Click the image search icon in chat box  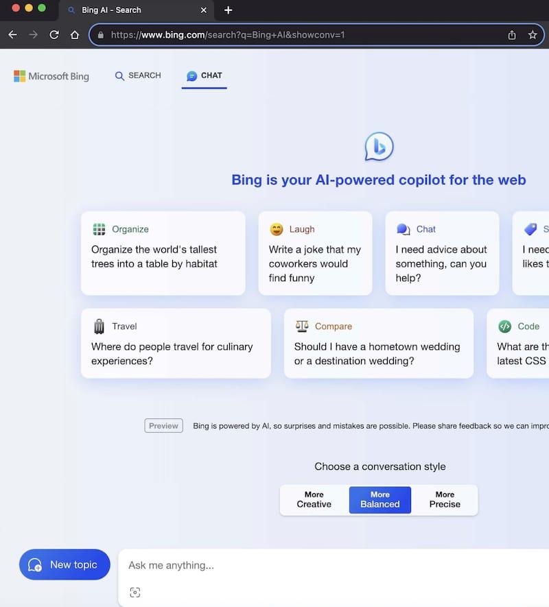135,593
